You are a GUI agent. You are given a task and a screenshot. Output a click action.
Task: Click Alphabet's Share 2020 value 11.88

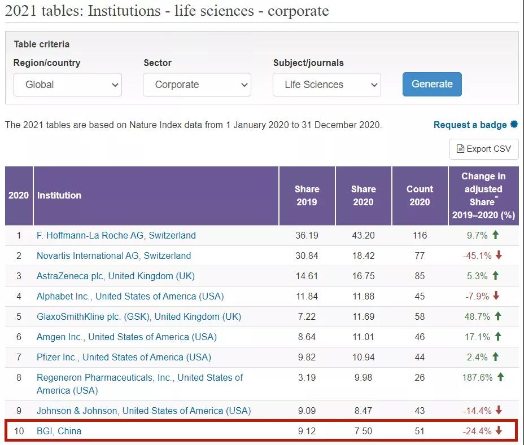click(x=363, y=297)
